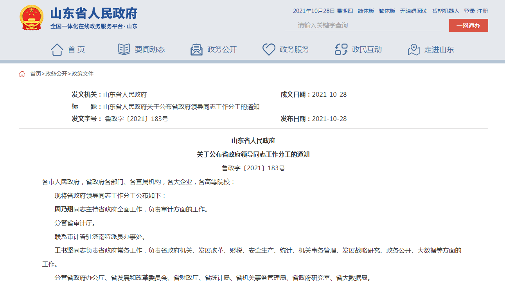The height and width of the screenshot is (285, 505).
Task: Click the envelope icon for 政务公开
Action: [196, 50]
